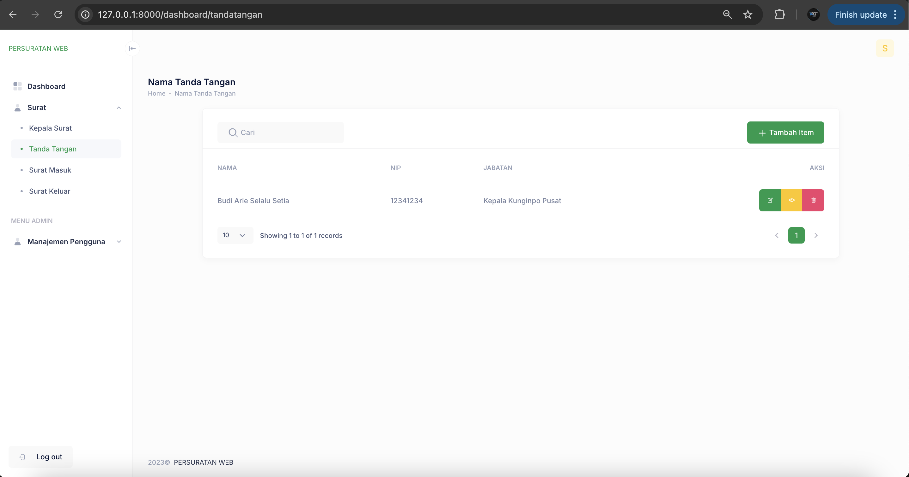The height and width of the screenshot is (477, 909).
Task: Click the browser zoom magnifier icon
Action: point(727,15)
